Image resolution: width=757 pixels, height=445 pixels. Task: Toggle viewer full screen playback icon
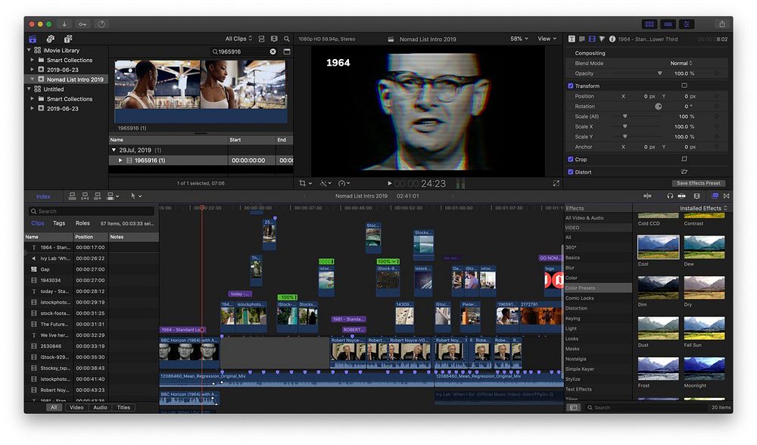(x=556, y=183)
